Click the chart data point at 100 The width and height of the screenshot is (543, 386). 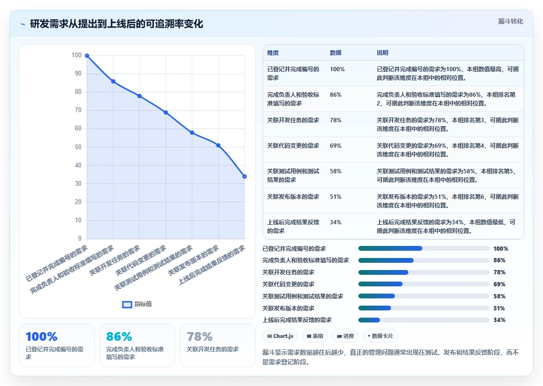click(87, 56)
